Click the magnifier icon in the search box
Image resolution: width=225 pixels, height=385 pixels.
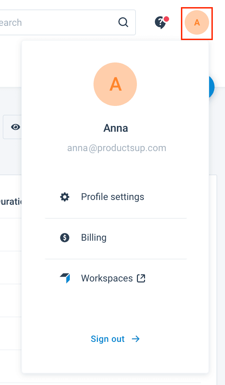pyautogui.click(x=123, y=22)
